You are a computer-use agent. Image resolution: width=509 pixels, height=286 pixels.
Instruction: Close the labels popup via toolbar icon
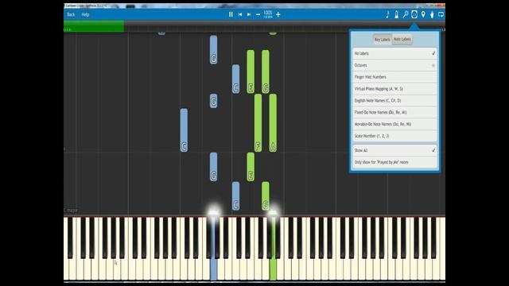pos(414,14)
